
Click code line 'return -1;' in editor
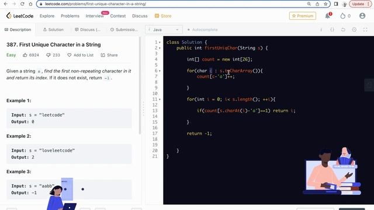tap(199, 134)
